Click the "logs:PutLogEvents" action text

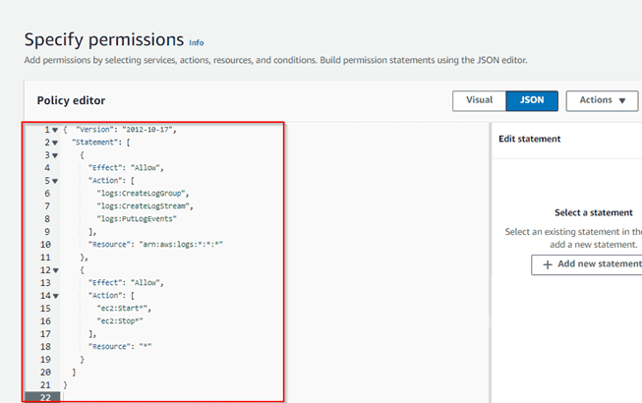(x=141, y=219)
